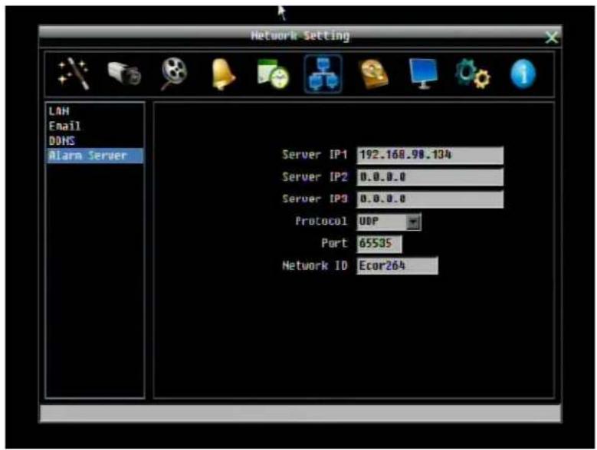Open the blue information icon
The width and height of the screenshot is (597, 450).
click(x=523, y=74)
